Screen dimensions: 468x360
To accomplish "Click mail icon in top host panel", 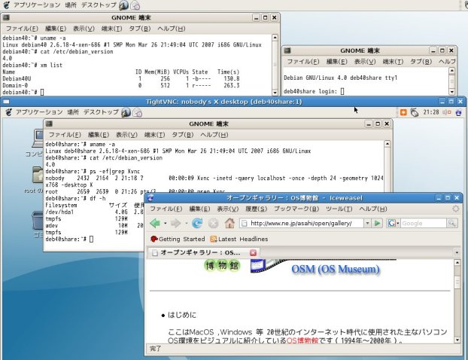I will [x=135, y=5].
